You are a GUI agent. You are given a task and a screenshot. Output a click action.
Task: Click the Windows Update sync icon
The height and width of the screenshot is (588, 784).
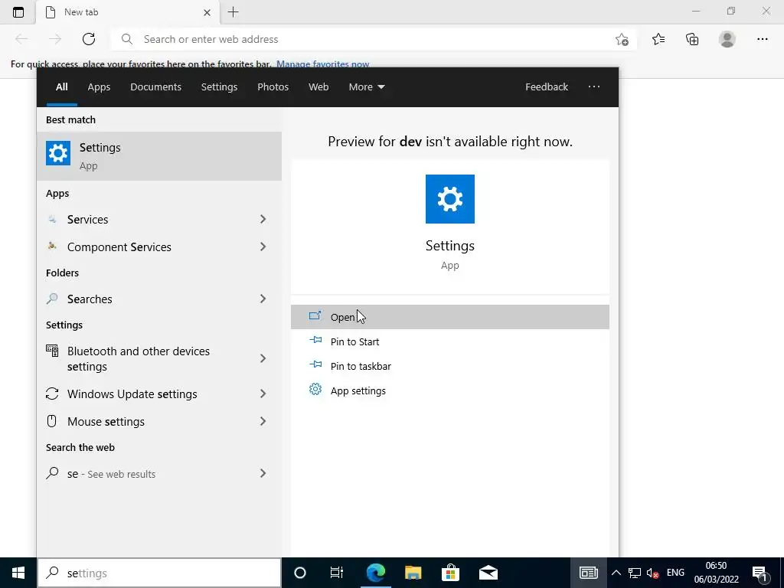[x=52, y=394]
